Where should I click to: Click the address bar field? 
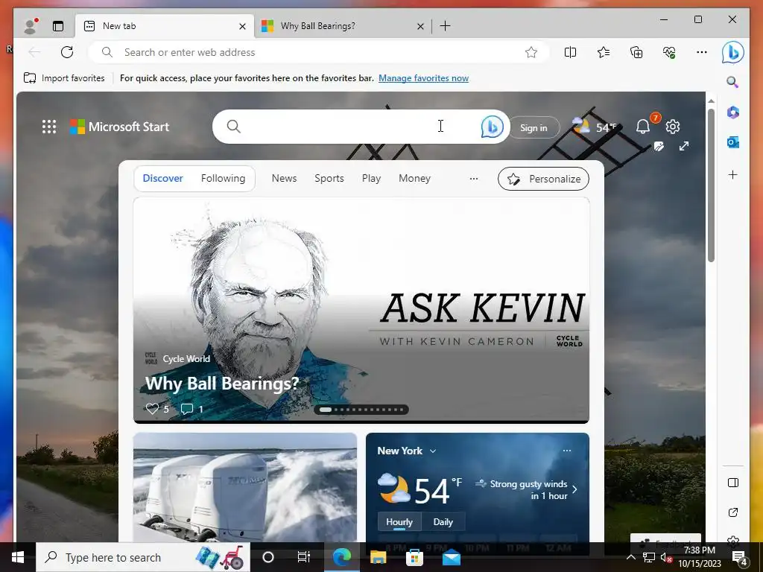318,52
